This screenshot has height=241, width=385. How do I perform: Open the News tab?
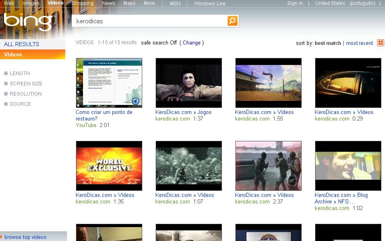tap(109, 3)
